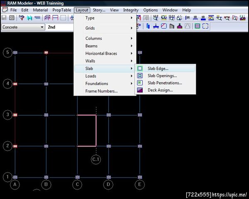Expand the Foundations submenu
Image resolution: width=249 pixels, height=199 pixels.
click(105, 83)
